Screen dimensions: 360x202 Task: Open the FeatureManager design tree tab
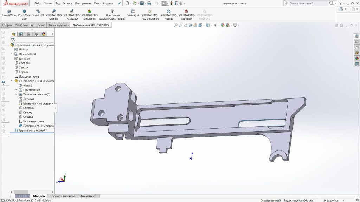(x=14, y=34)
